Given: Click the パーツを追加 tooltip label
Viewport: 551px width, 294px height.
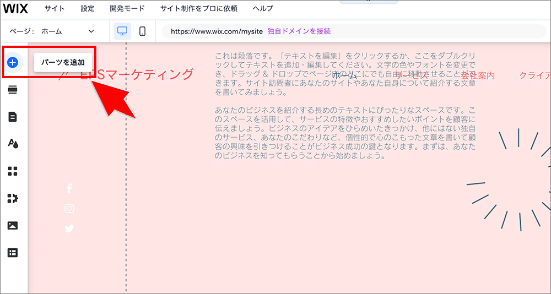Looking at the screenshot, I should tap(63, 63).
